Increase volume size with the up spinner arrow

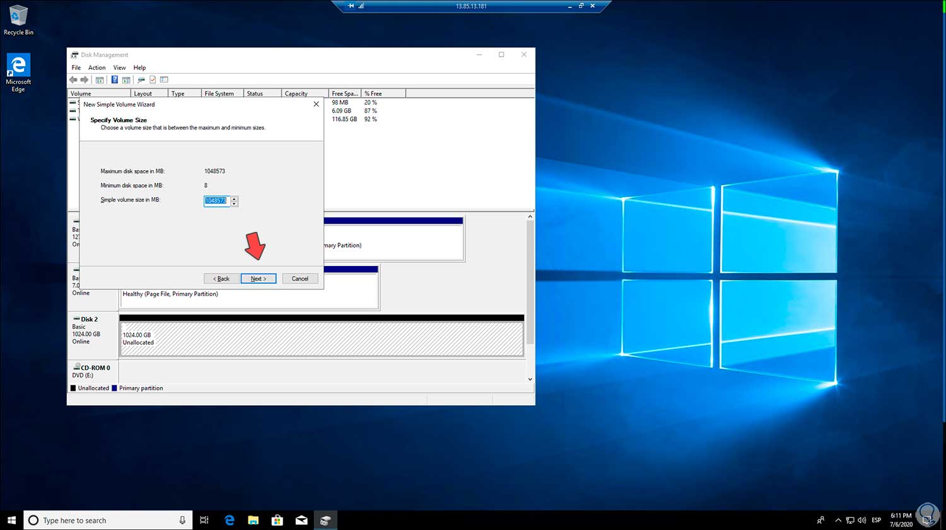click(x=235, y=199)
